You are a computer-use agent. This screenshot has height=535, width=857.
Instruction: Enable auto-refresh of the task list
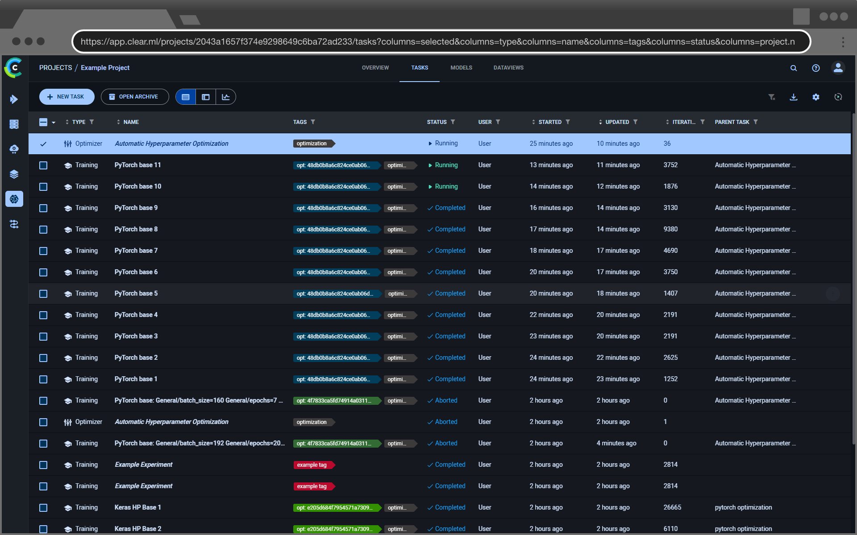click(x=838, y=97)
